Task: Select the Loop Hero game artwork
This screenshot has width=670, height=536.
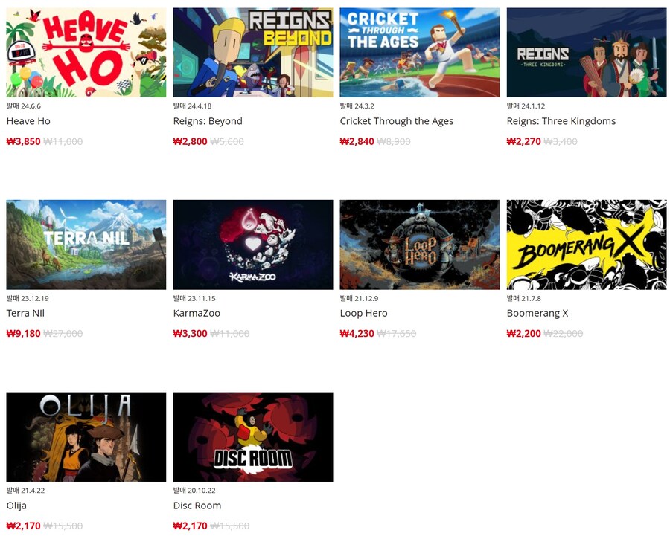Action: (x=420, y=245)
